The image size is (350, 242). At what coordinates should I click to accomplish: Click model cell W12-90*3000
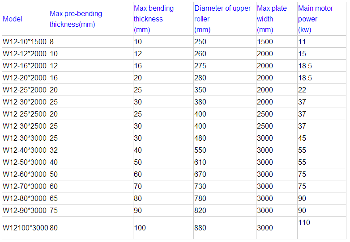(25, 210)
